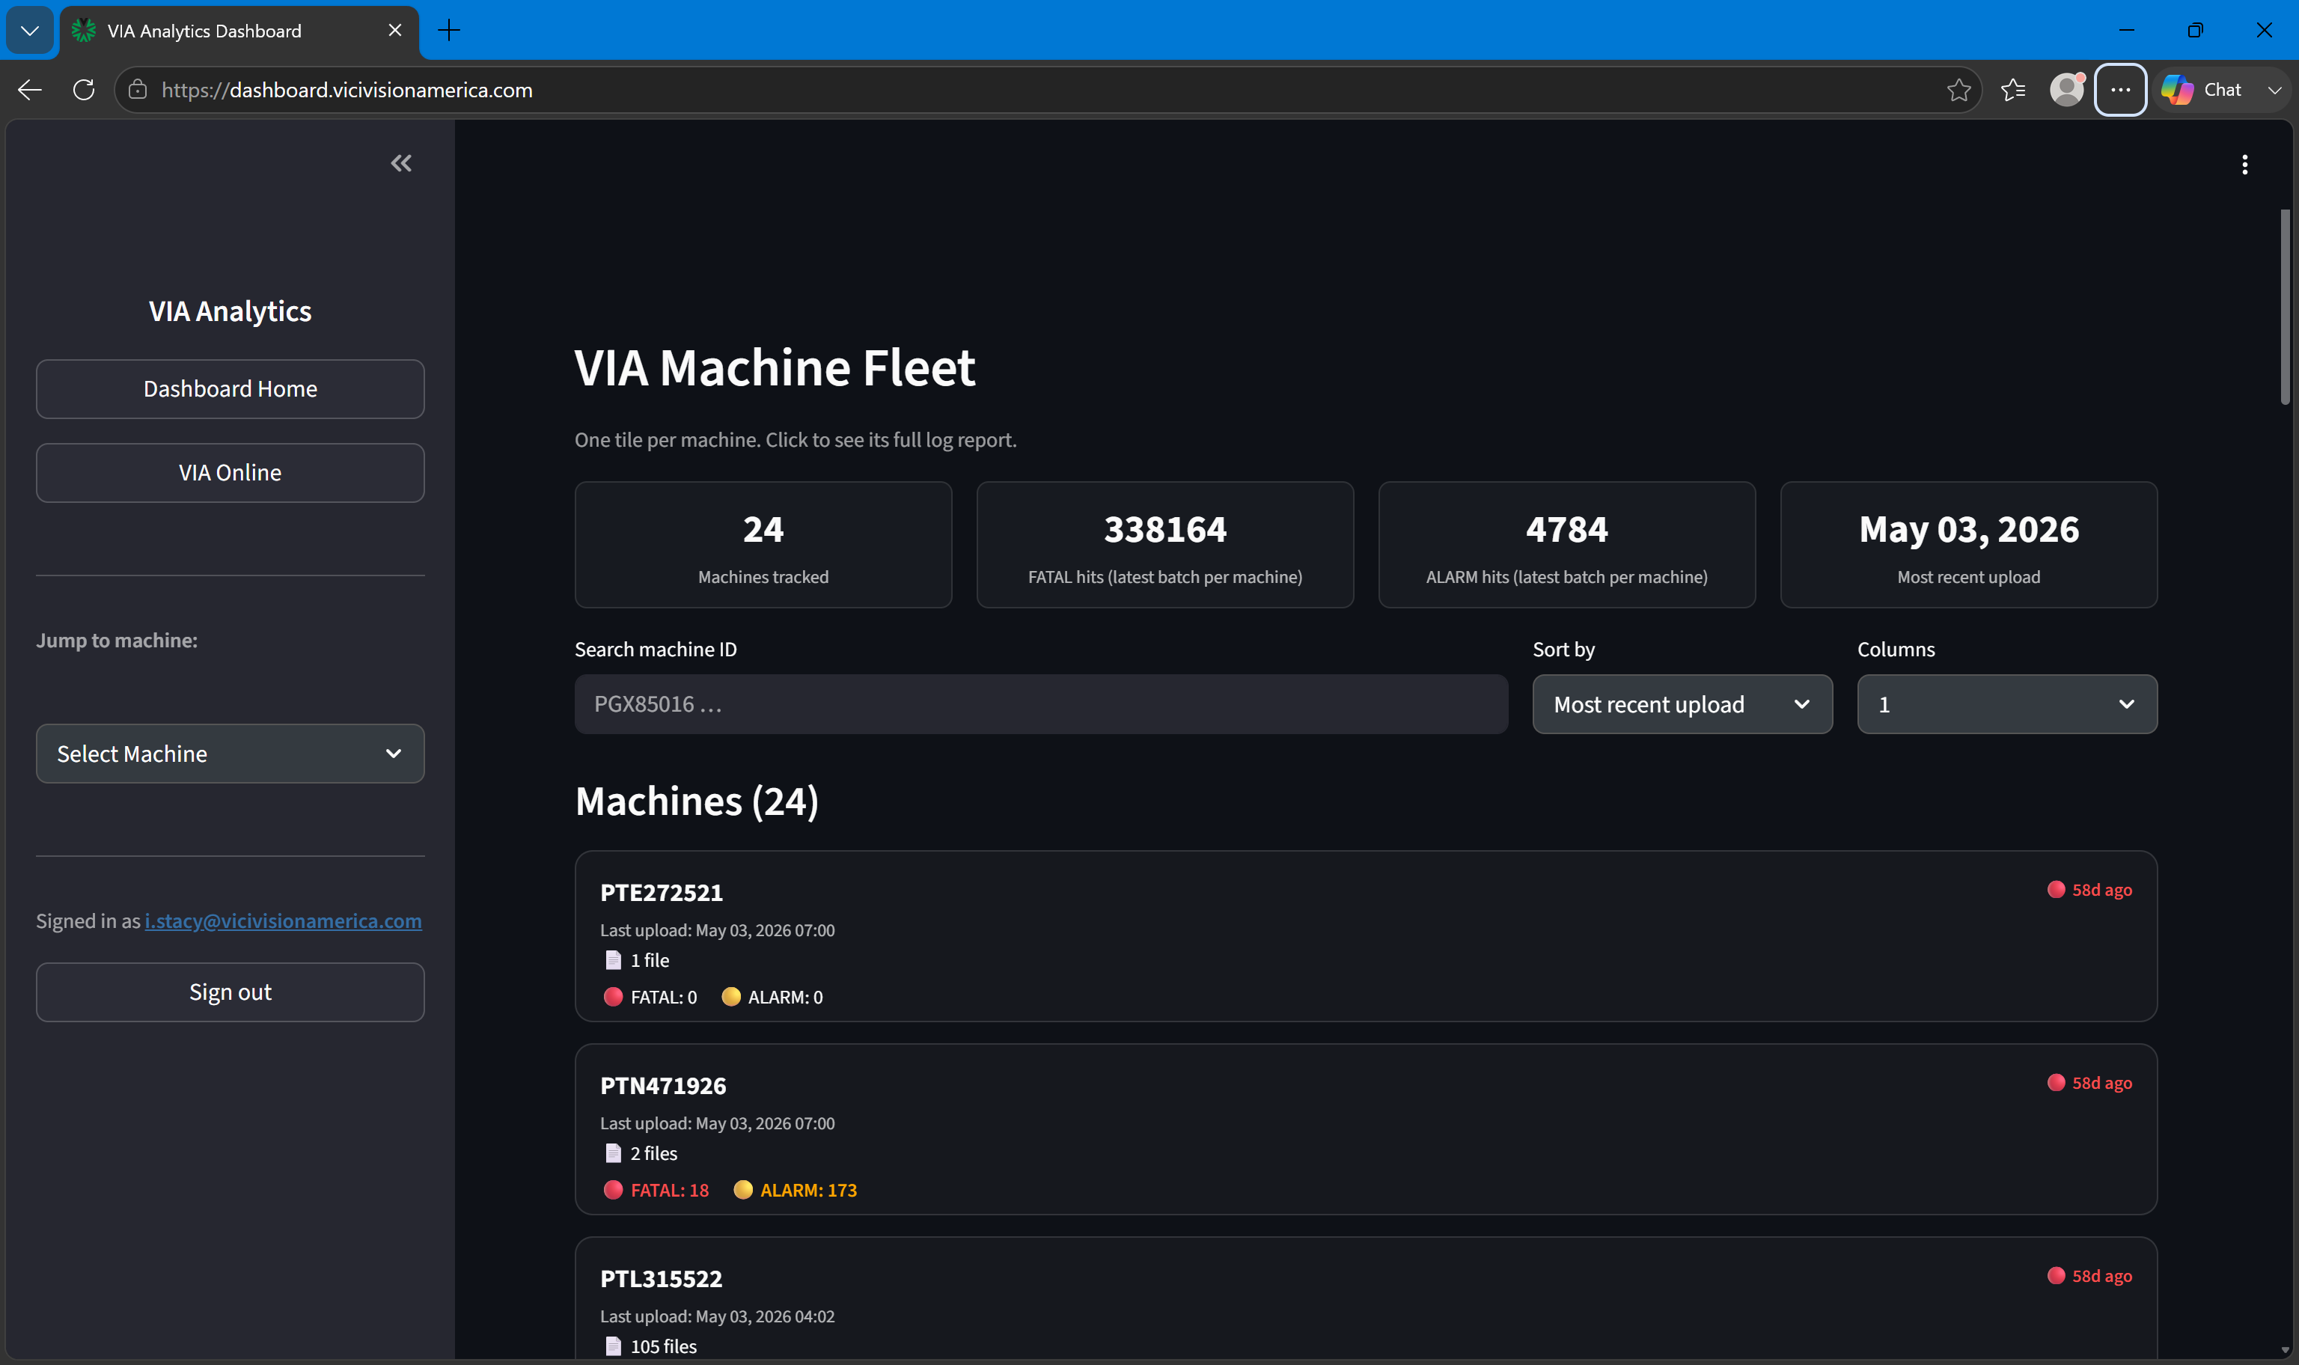This screenshot has width=2299, height=1365.
Task: Open tab actions dropdown menu
Action: [29, 31]
